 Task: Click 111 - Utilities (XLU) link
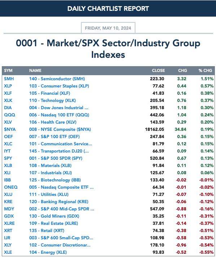[x=49, y=194]
